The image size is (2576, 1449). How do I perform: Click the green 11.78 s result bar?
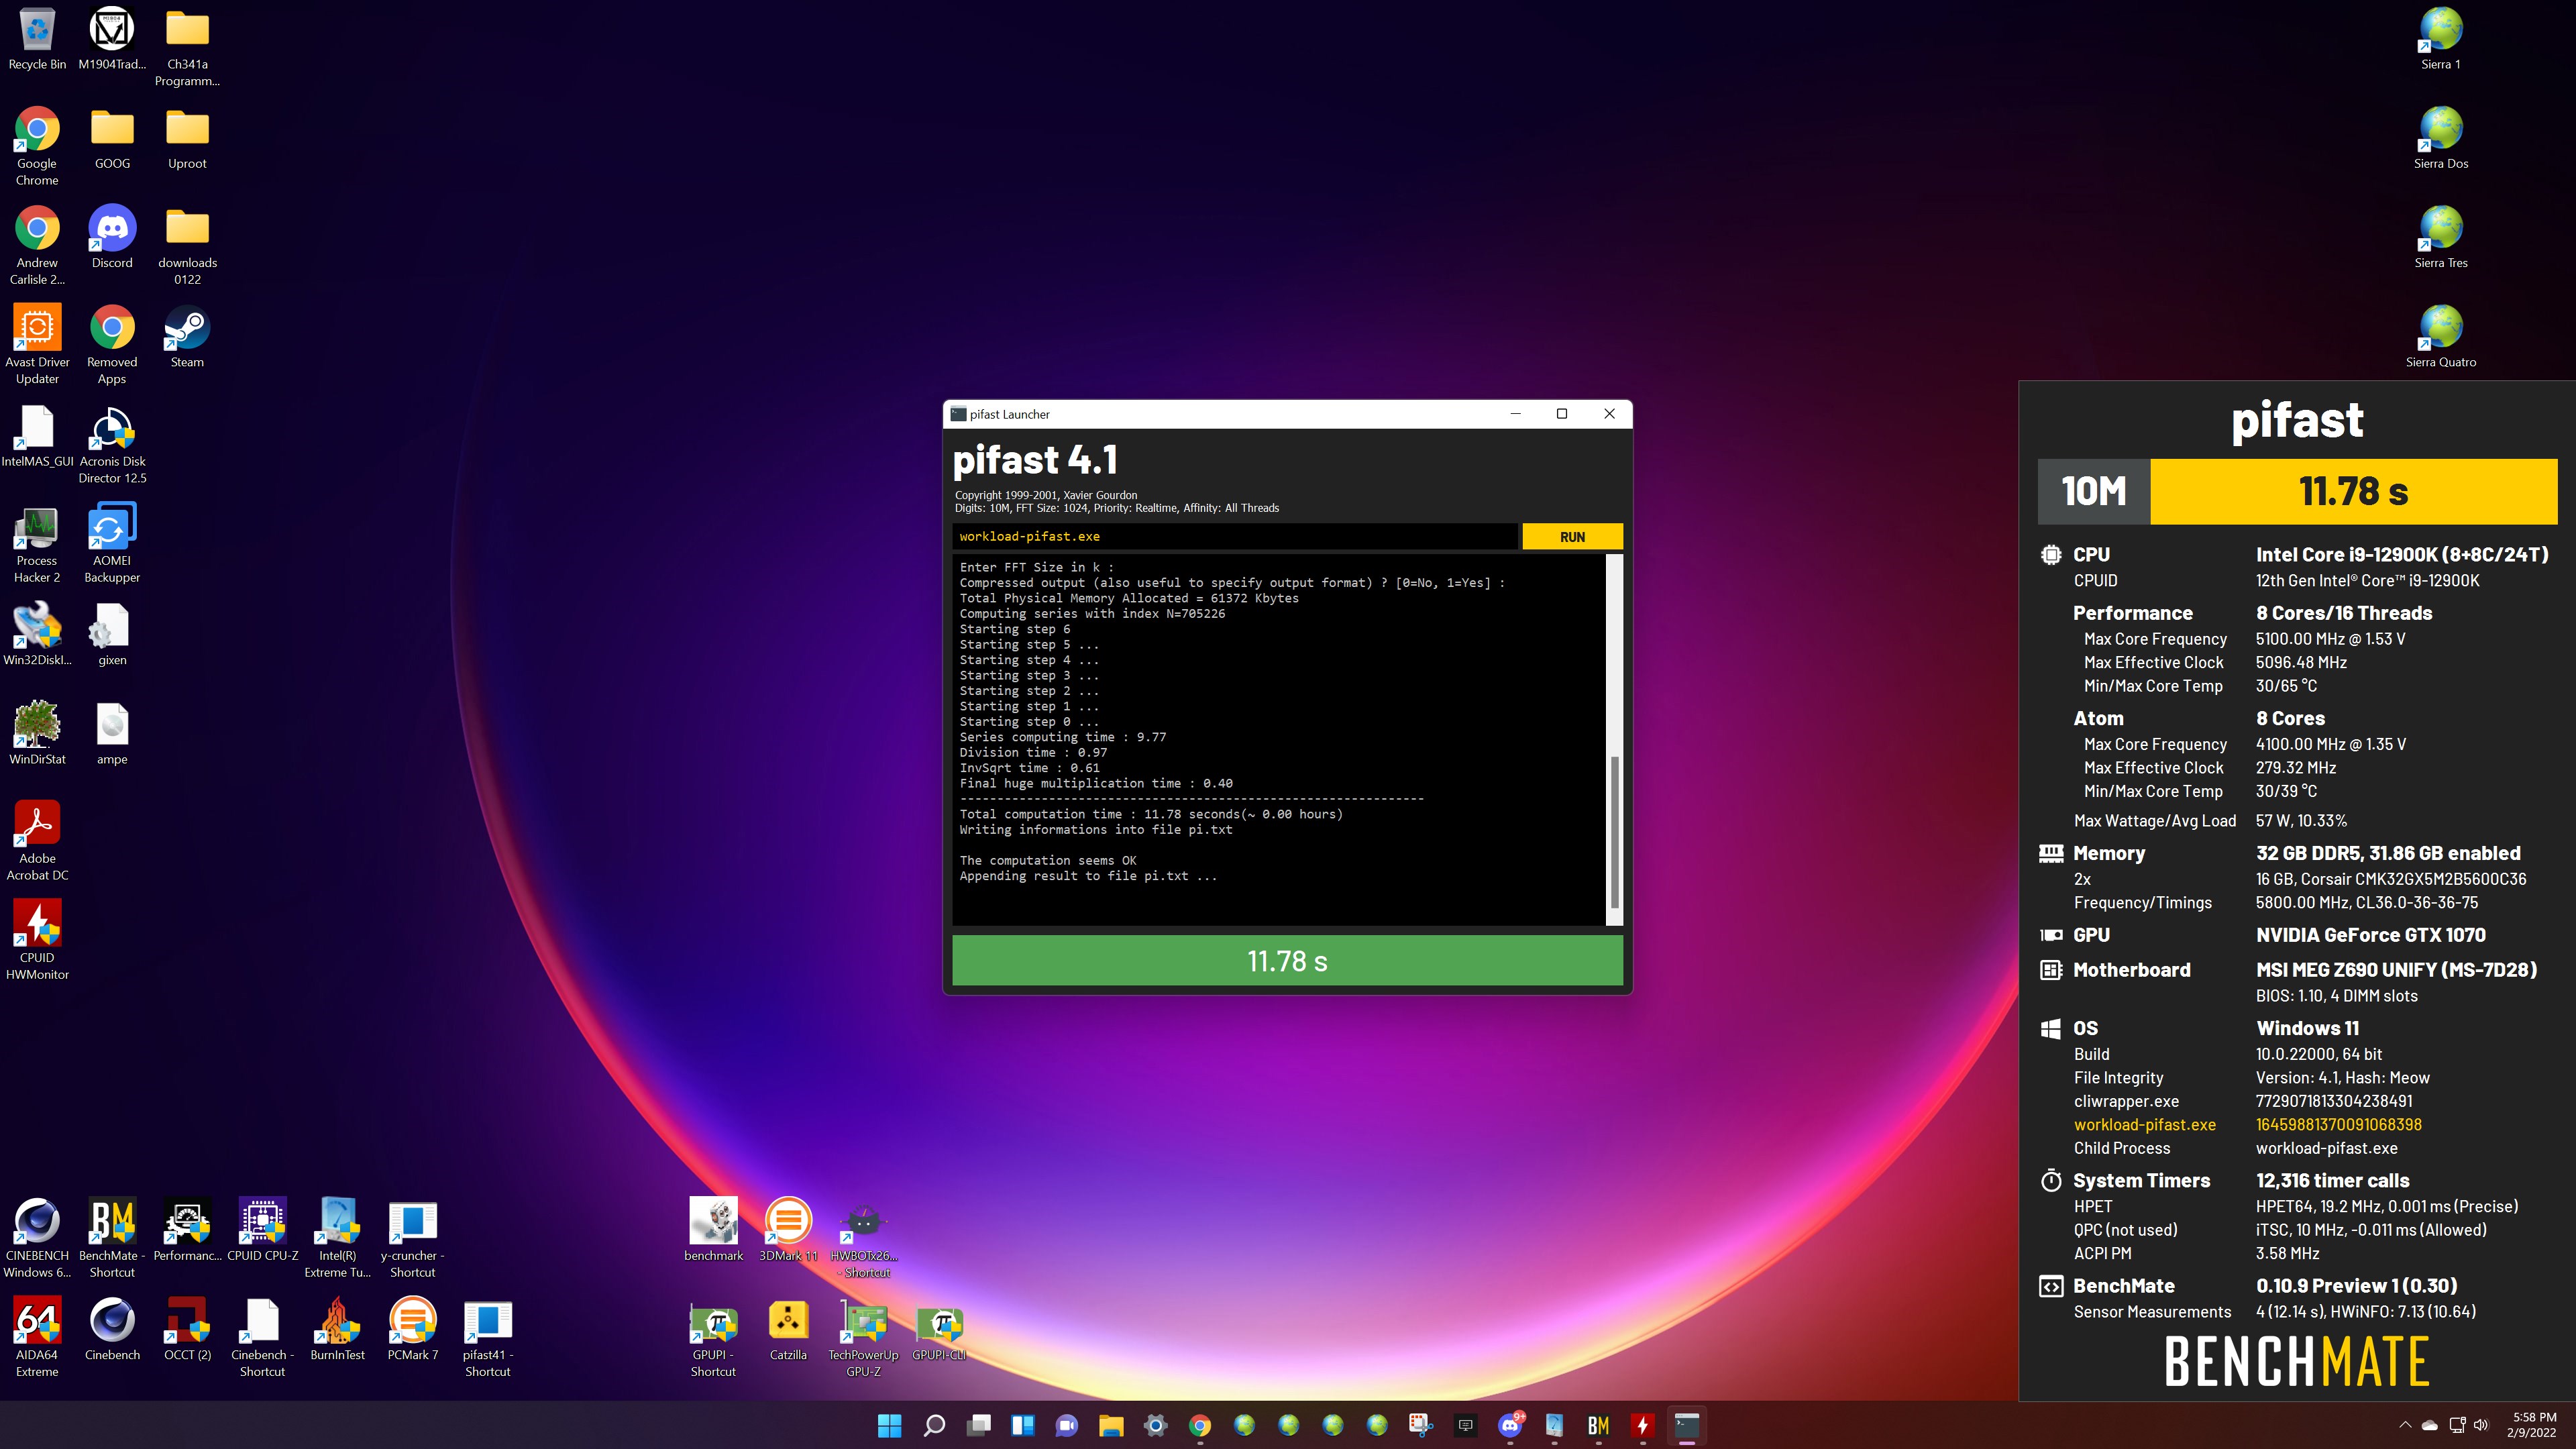pos(1287,961)
